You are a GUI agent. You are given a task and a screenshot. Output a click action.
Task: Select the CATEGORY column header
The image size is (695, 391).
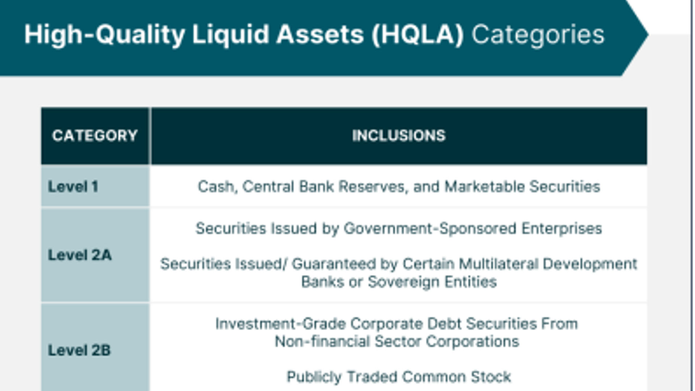tap(95, 136)
